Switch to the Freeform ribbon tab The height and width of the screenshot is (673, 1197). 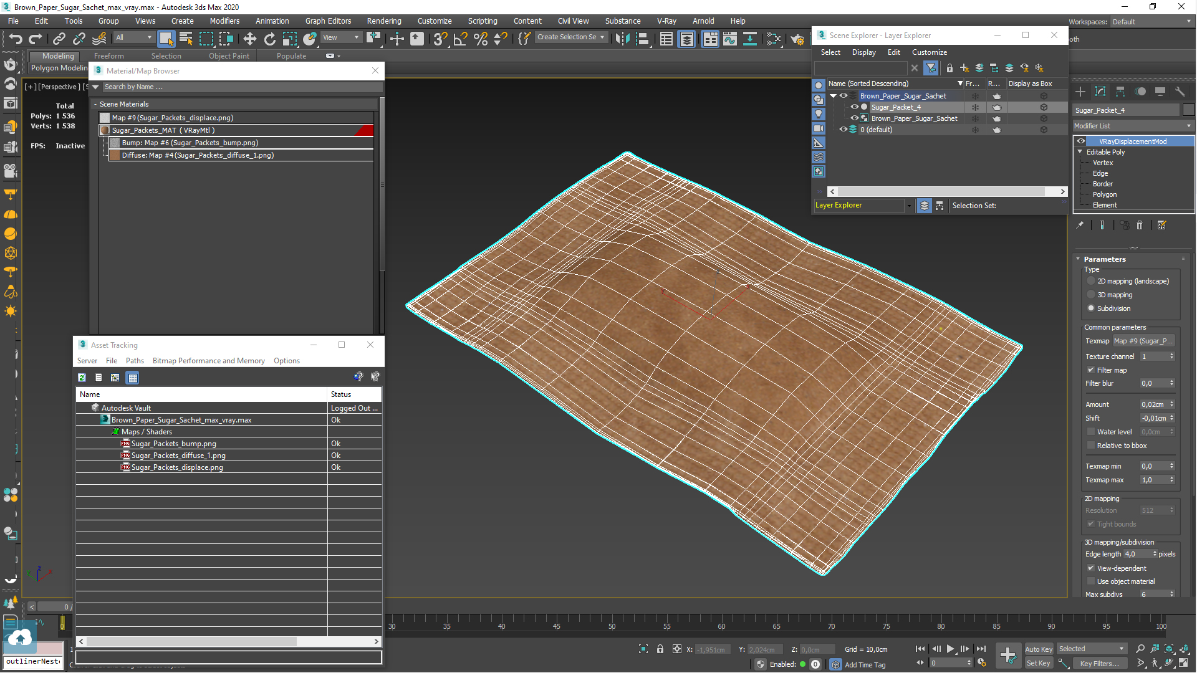coord(109,56)
